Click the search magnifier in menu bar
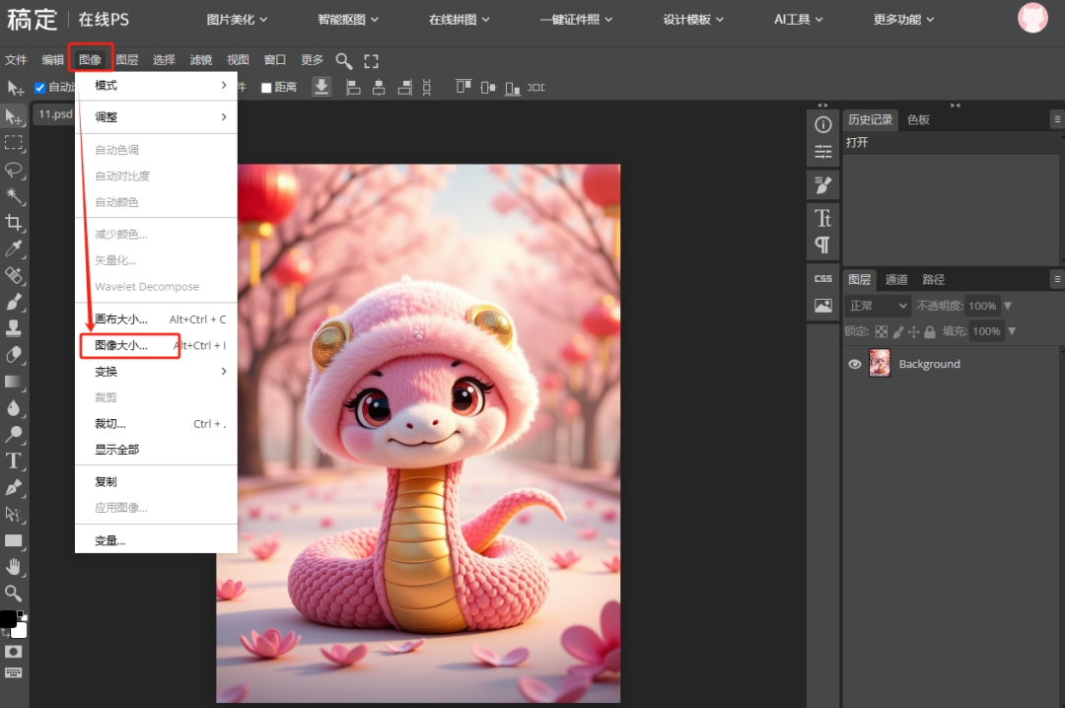The width and height of the screenshot is (1065, 708). point(343,60)
